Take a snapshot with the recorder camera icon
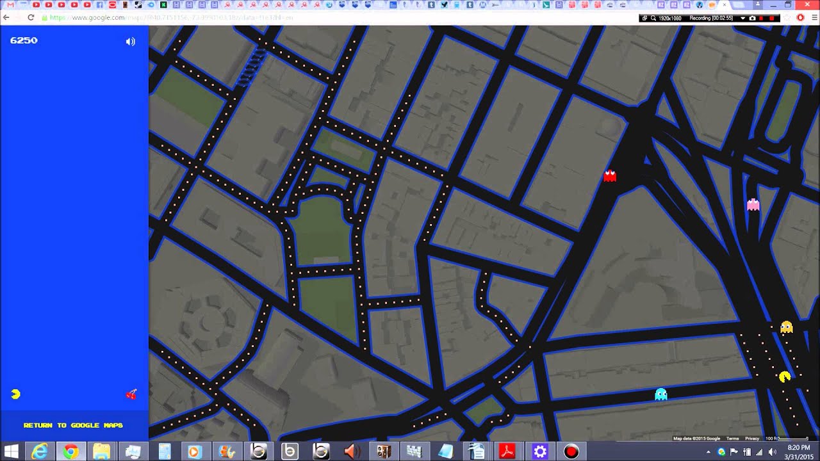Screen dimensions: 820x461 point(753,18)
